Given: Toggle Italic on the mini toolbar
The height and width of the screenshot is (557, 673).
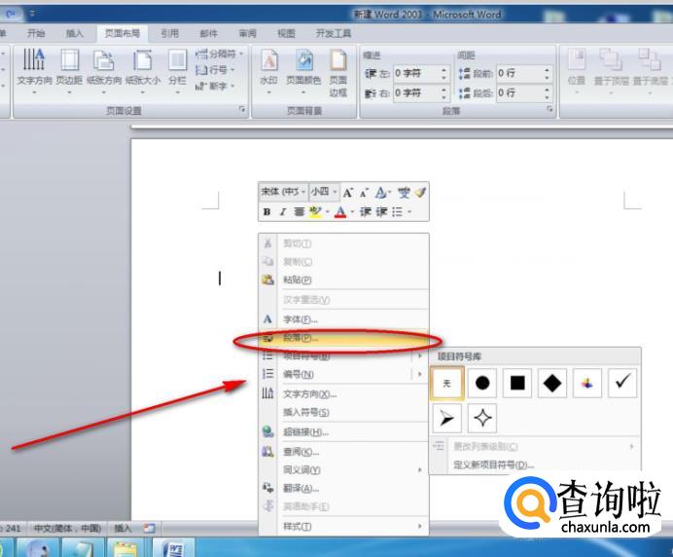Looking at the screenshot, I should [282, 211].
